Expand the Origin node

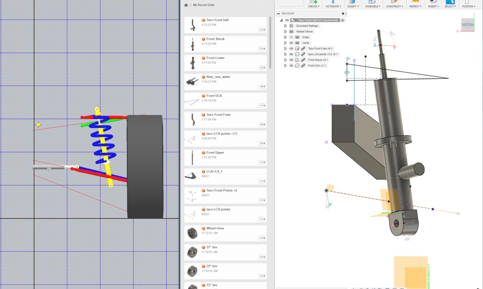[285, 37]
